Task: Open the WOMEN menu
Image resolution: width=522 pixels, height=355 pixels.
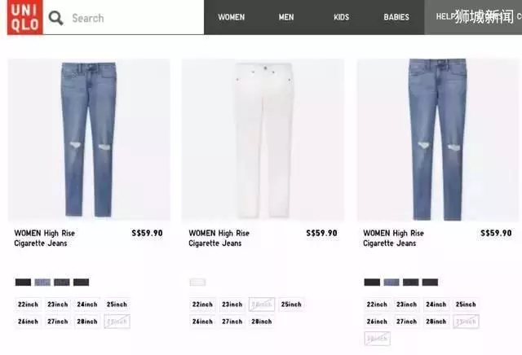Action: coord(231,17)
